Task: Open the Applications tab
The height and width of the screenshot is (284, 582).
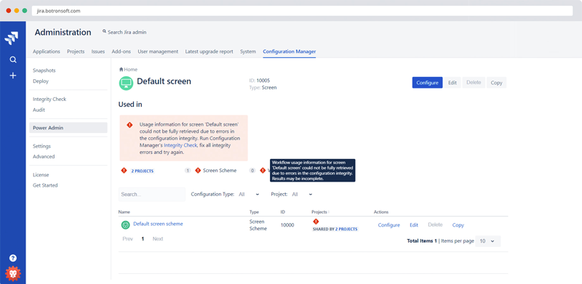Action: click(x=47, y=52)
